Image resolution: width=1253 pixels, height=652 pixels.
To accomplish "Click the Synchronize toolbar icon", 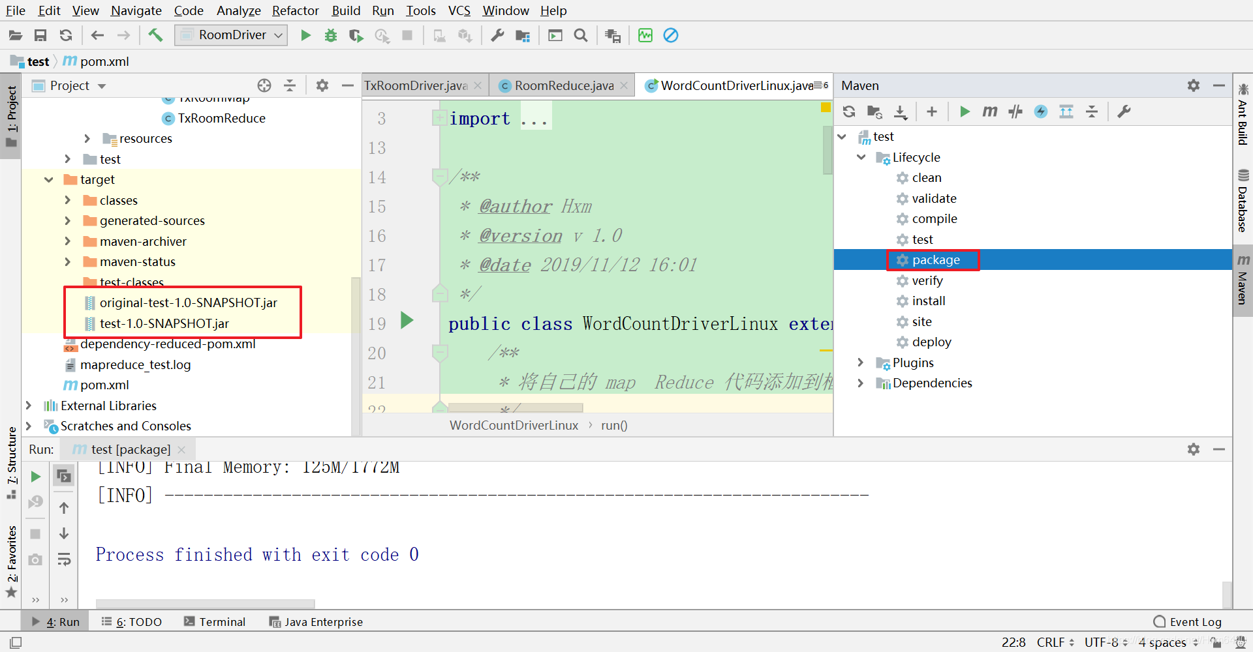I will 66,35.
